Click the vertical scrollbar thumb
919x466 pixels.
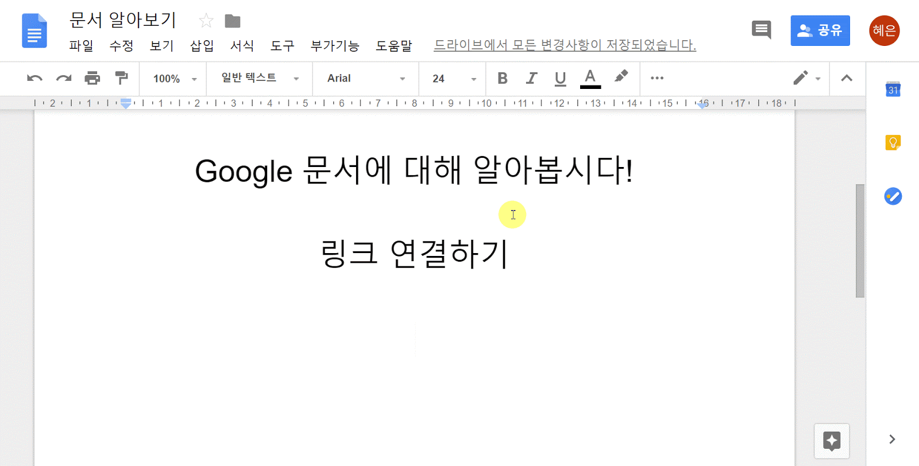point(860,241)
